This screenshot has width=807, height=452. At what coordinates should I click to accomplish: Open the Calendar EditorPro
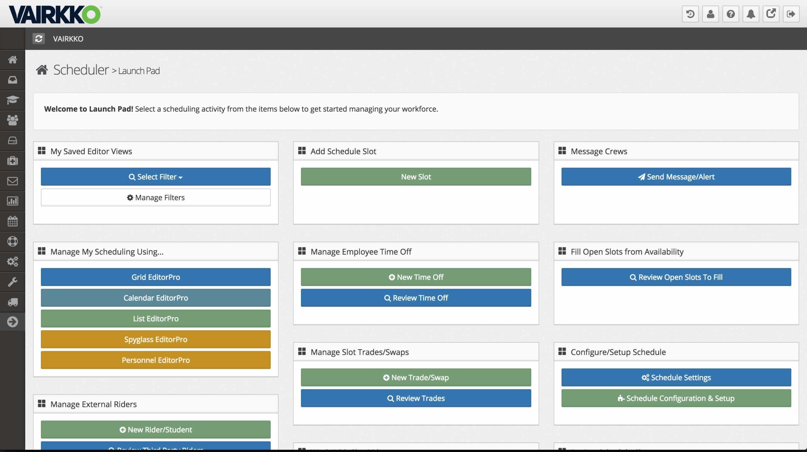(156, 298)
